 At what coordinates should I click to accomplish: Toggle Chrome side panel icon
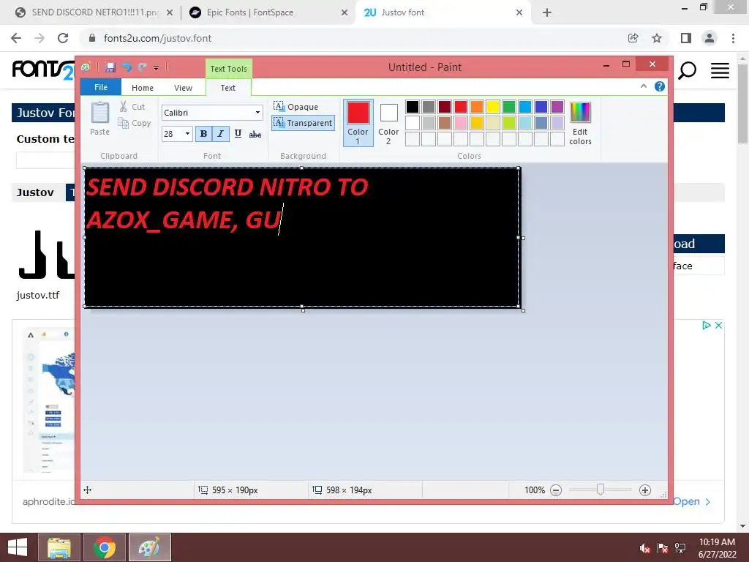686,38
